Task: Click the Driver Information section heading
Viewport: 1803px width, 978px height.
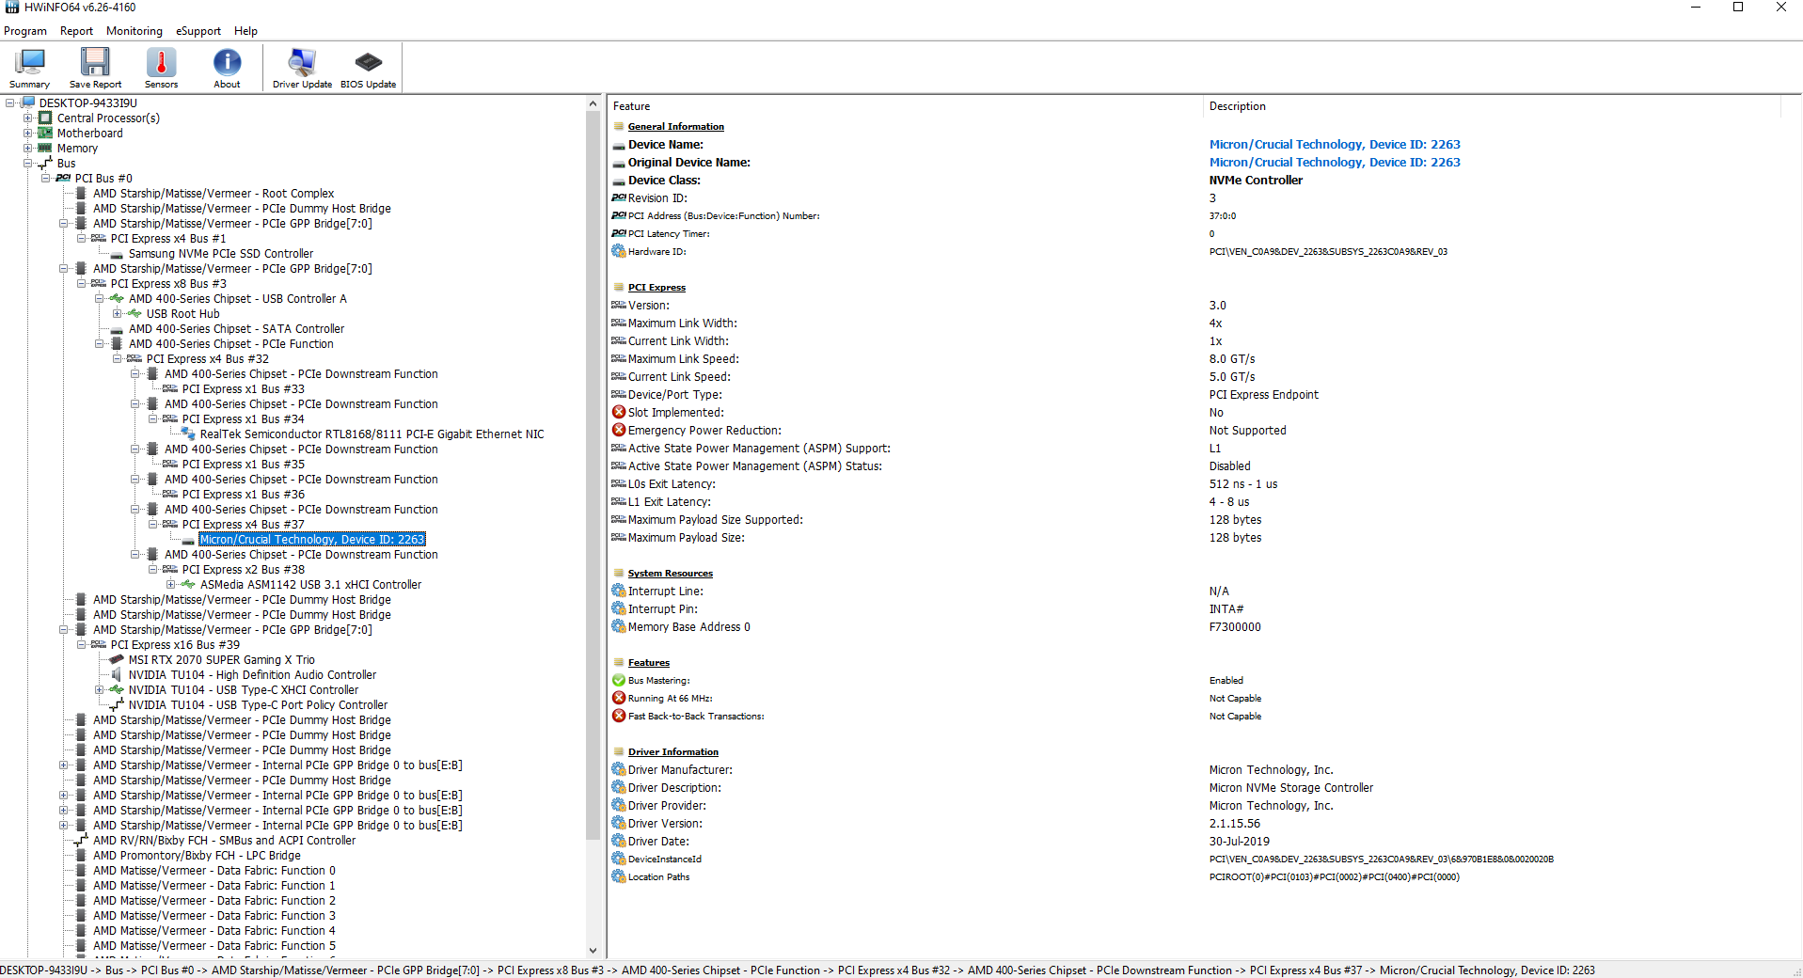Action: (x=672, y=751)
